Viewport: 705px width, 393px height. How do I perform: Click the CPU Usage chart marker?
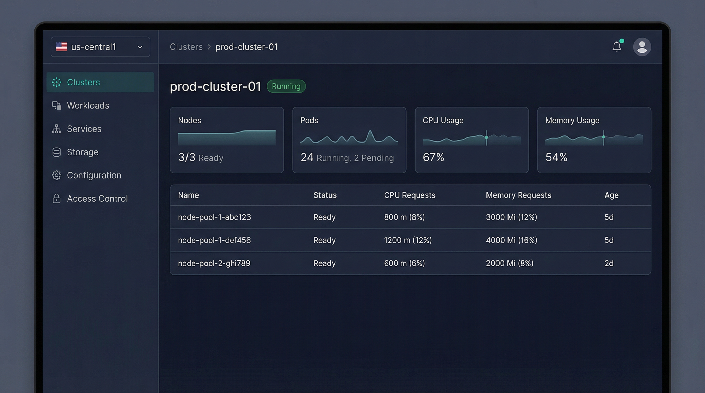pyautogui.click(x=486, y=137)
